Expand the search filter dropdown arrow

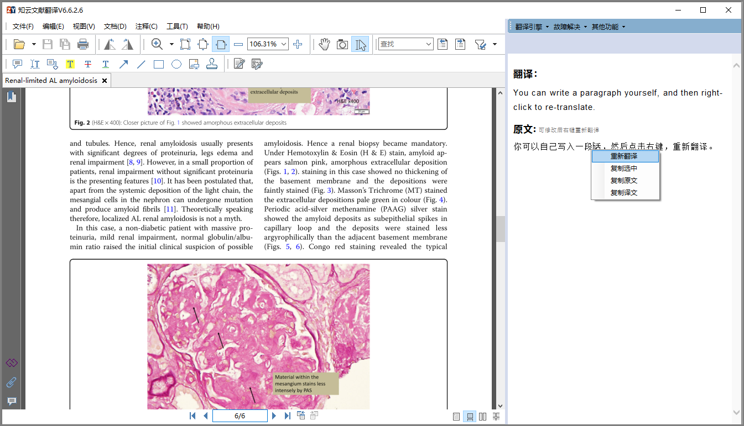point(495,44)
